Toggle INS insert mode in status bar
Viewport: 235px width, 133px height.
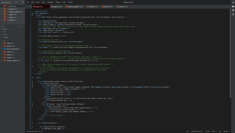pos(188,131)
